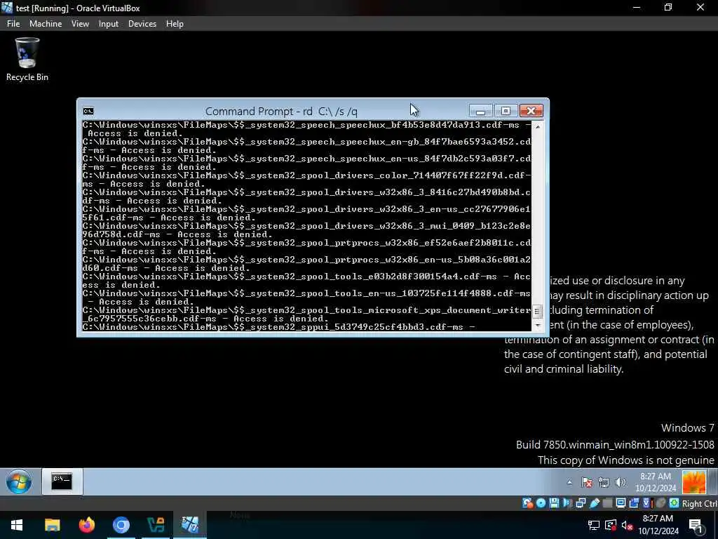This screenshot has width=718, height=539.
Task: Click the Command Prompt scrollbar up arrow
Action: [x=538, y=126]
